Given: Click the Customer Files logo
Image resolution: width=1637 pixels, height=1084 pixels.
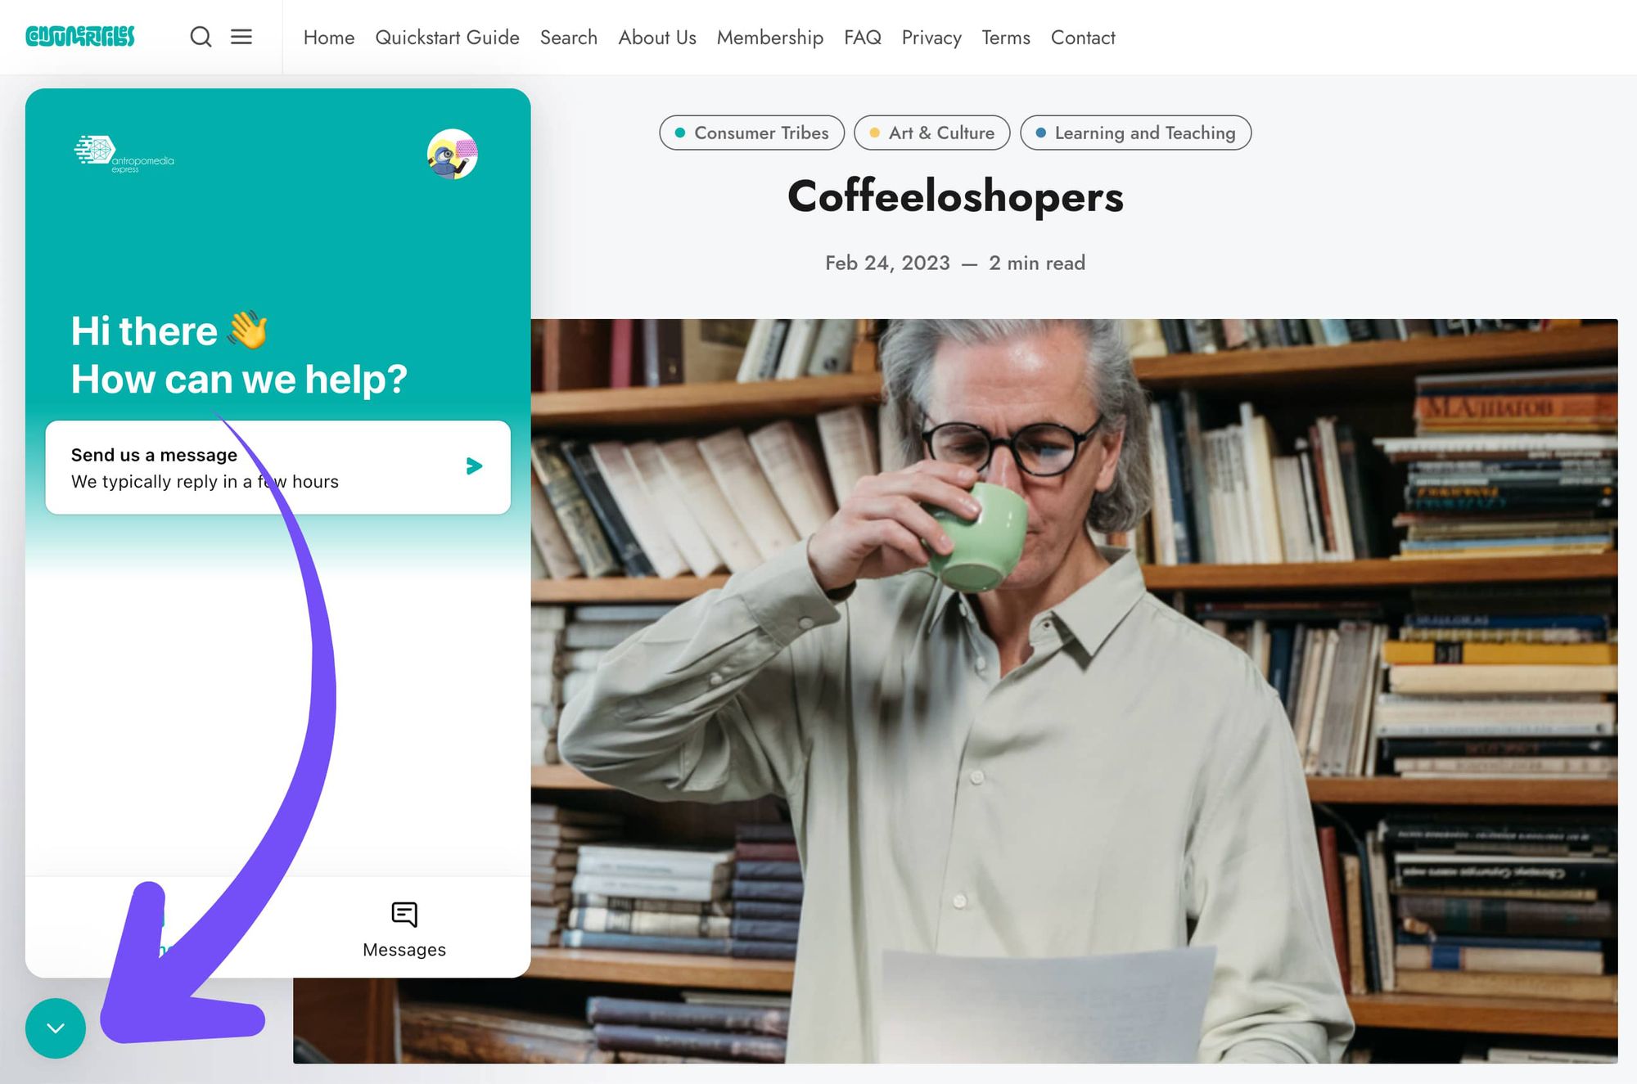Looking at the screenshot, I should click(80, 37).
